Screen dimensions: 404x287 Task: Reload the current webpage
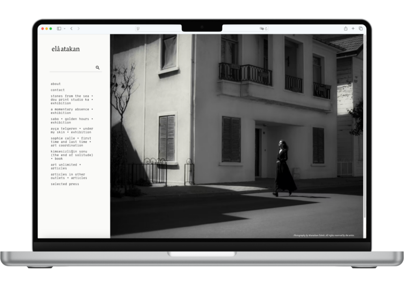click(266, 28)
